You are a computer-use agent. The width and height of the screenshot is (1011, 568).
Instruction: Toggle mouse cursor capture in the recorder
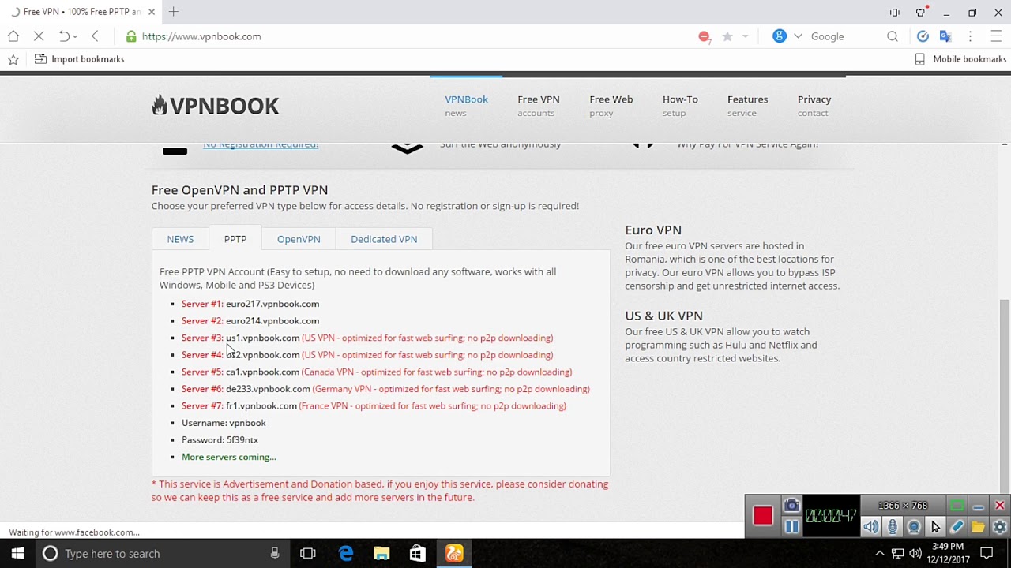(x=935, y=527)
